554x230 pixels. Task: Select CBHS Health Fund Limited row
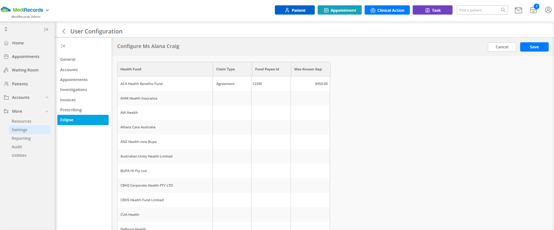(224, 200)
